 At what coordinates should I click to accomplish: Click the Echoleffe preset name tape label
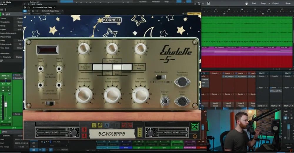tap(112, 134)
